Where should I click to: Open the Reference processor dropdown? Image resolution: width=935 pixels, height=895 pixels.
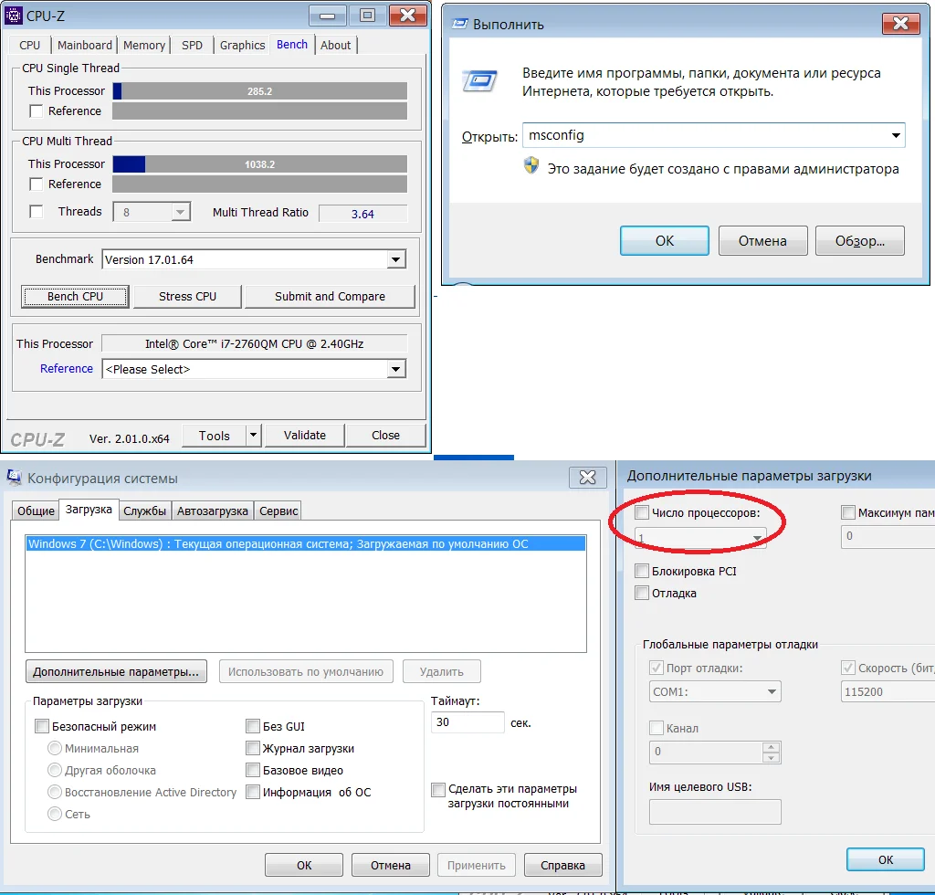(395, 369)
